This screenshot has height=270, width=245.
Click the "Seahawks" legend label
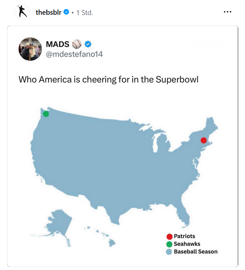(x=187, y=244)
